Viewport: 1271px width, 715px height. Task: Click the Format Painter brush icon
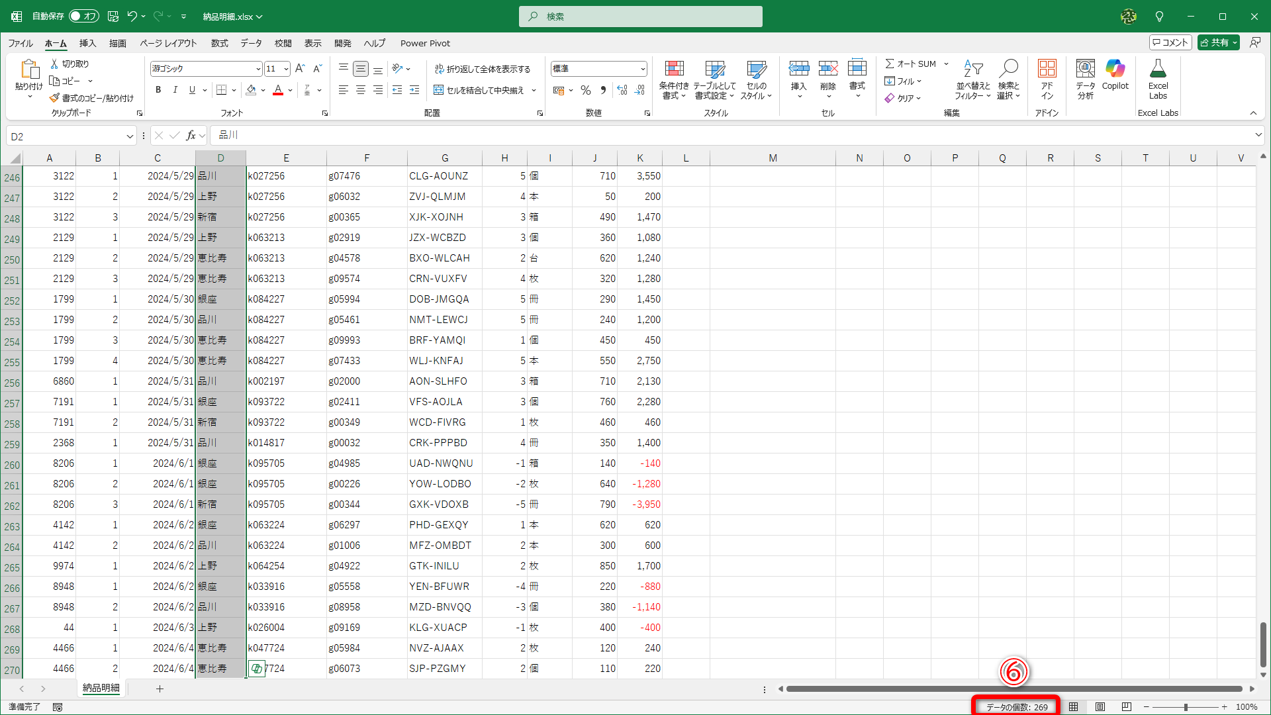[x=55, y=98]
